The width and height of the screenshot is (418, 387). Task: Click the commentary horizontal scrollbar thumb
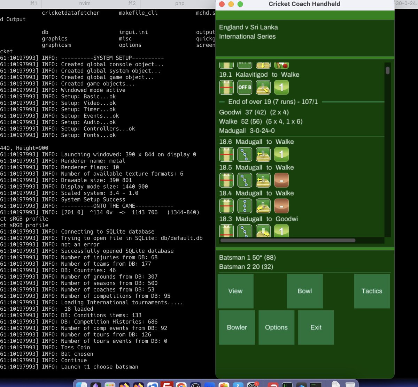point(288,240)
